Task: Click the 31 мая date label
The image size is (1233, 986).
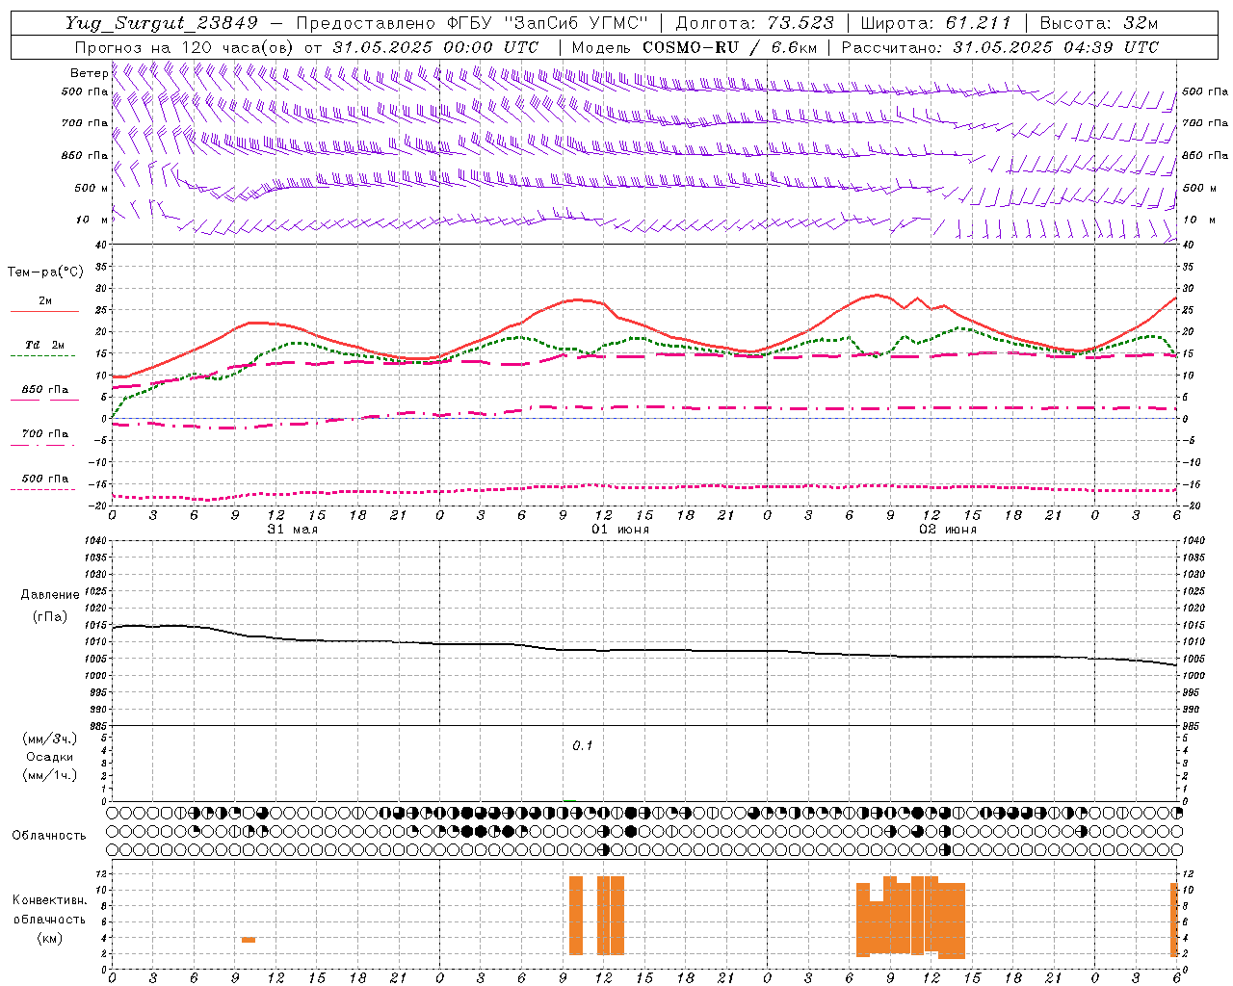Action: [x=293, y=530]
